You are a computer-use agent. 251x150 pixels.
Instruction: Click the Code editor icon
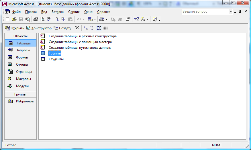tap(113, 19)
